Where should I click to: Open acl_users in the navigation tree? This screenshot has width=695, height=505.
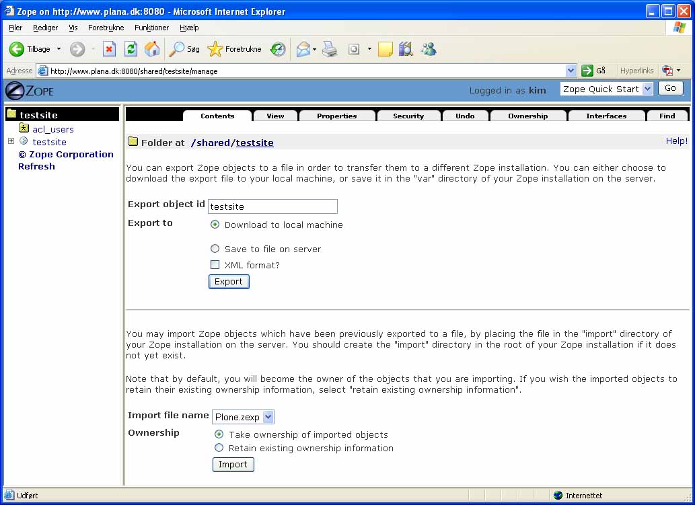52,129
